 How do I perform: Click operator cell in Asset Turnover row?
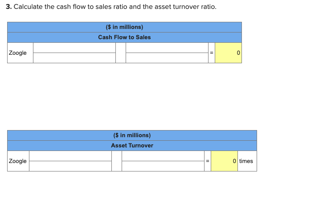click(117, 161)
